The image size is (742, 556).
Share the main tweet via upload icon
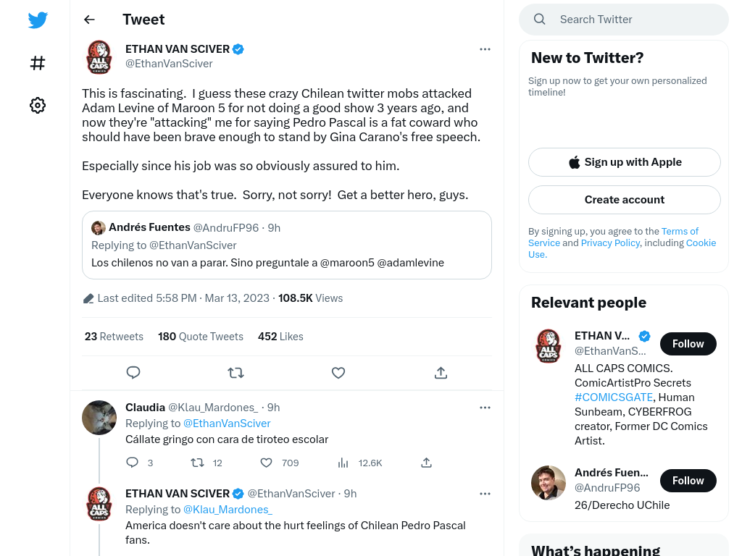click(x=441, y=373)
